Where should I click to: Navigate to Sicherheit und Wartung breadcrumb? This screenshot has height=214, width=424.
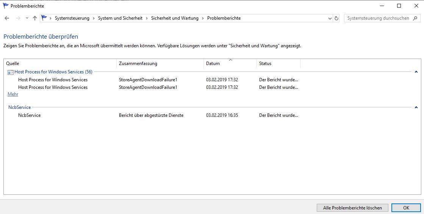[175, 18]
